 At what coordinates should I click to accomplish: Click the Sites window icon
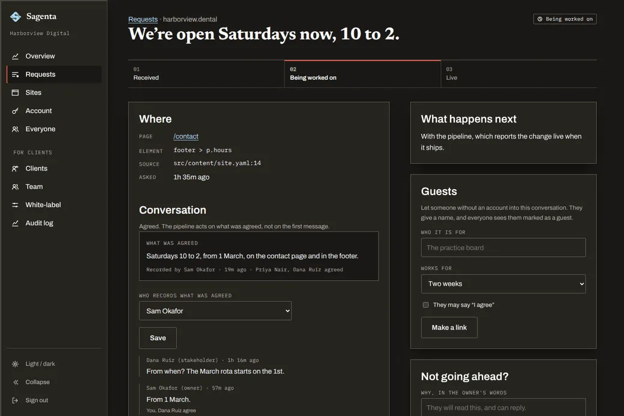[15, 93]
